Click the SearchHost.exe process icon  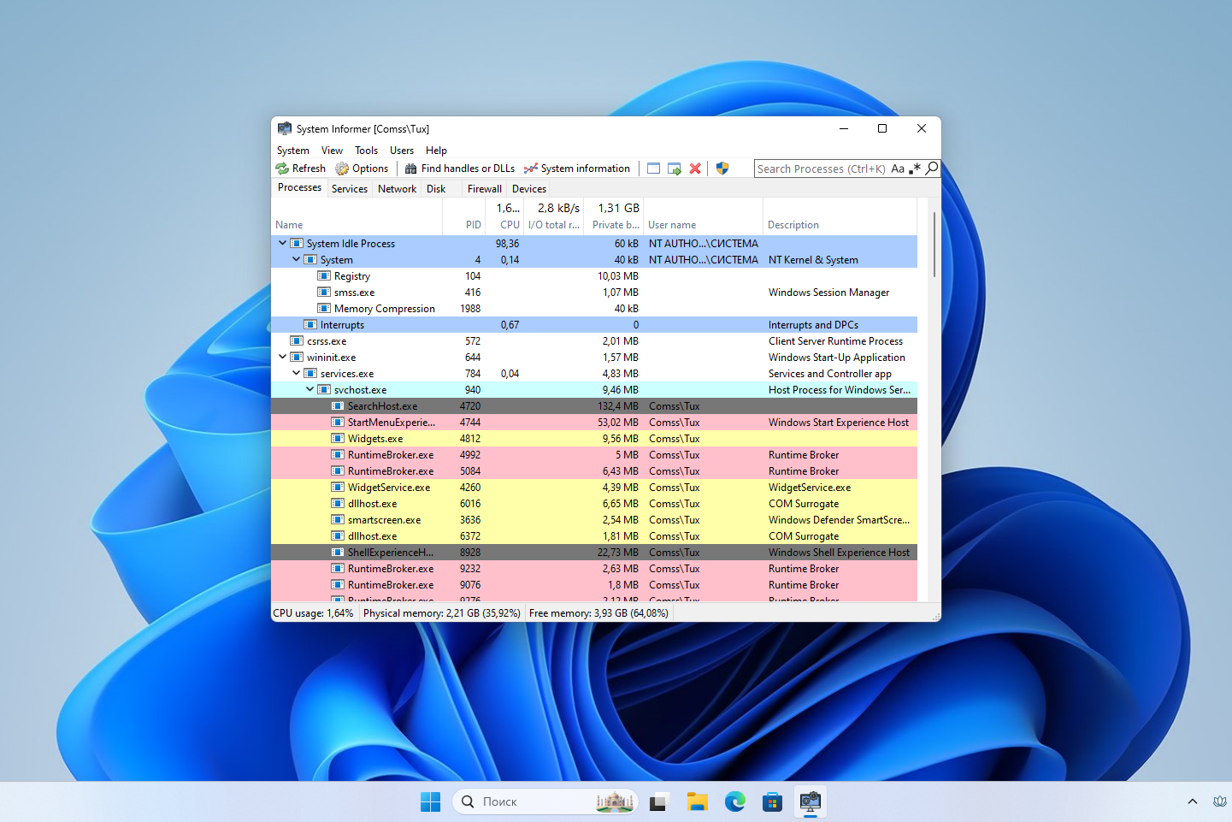[338, 405]
